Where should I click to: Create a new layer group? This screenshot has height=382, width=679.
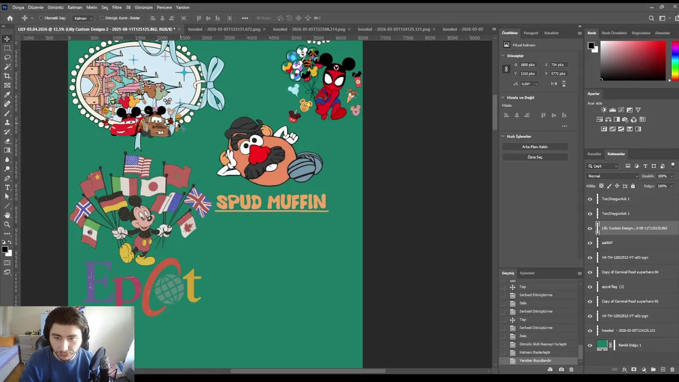pyautogui.click(x=653, y=370)
